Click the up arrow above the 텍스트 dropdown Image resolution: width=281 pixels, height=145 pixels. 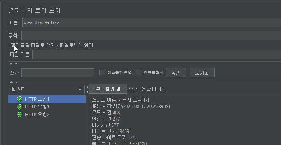click(12, 82)
